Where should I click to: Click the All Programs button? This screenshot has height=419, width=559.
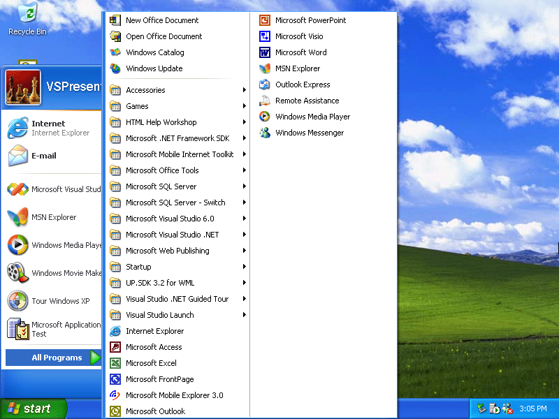(x=54, y=358)
